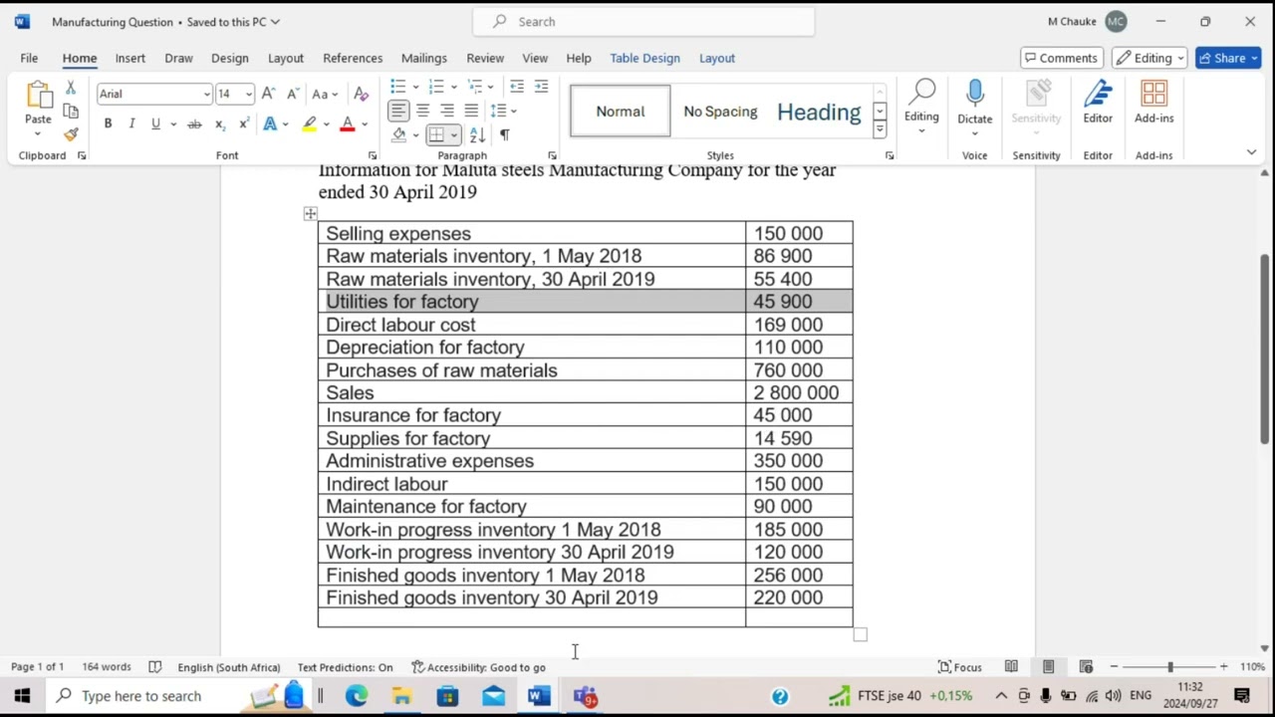Click the table move handle
This screenshot has height=717, width=1275.
[x=311, y=213]
